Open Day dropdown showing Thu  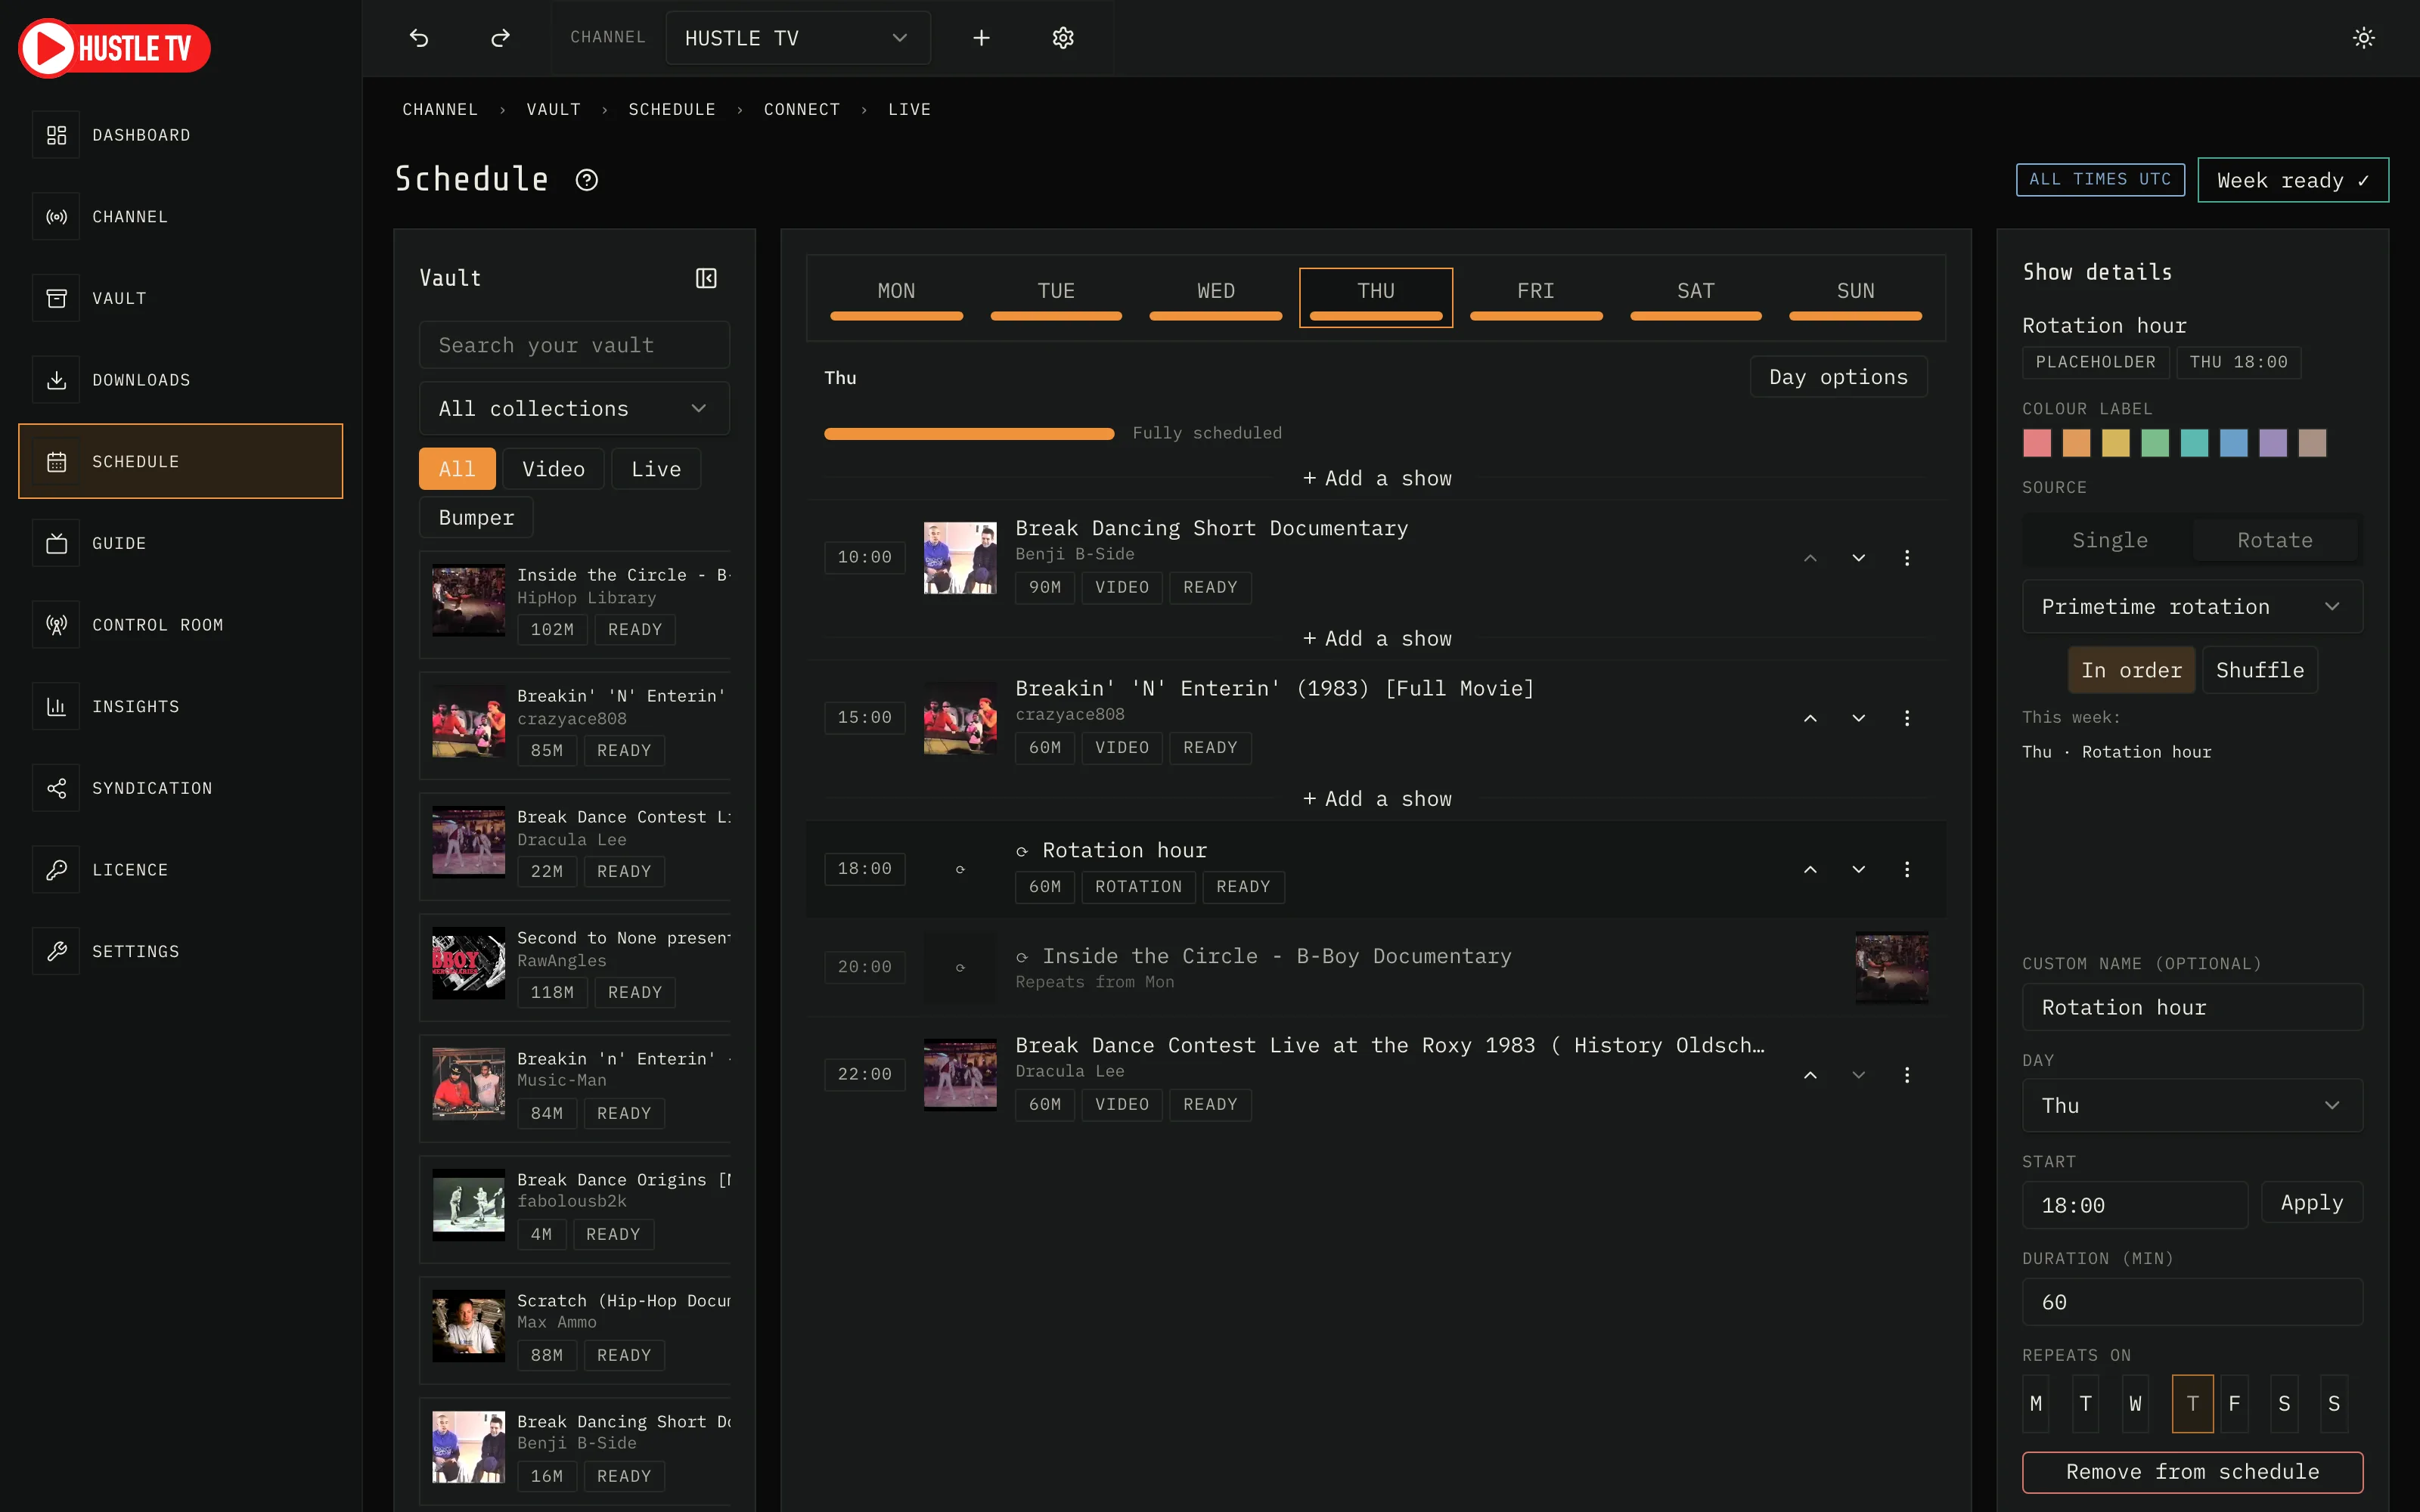[2192, 1105]
